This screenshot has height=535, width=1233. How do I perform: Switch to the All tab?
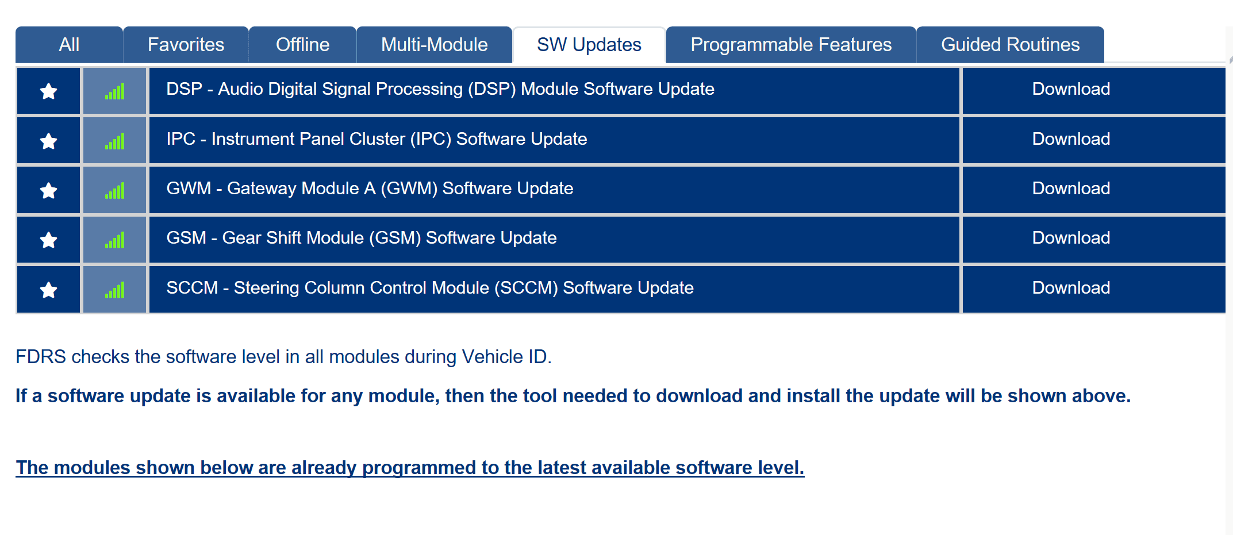point(69,44)
